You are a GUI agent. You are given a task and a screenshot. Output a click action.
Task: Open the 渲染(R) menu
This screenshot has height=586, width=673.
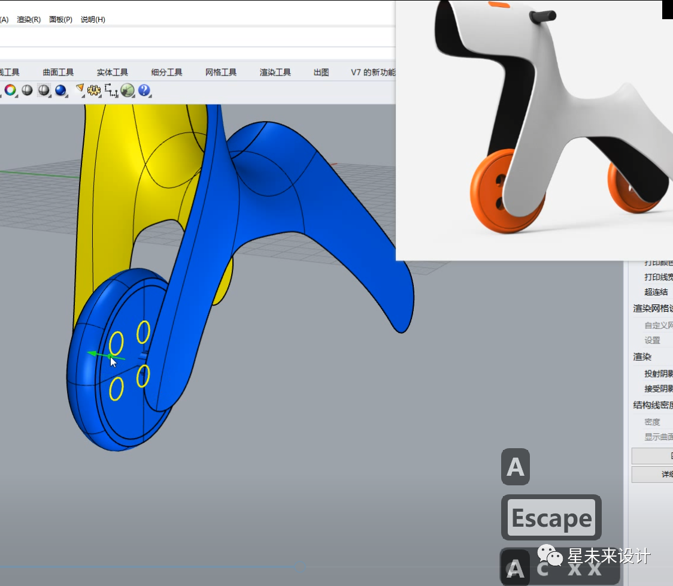click(x=29, y=19)
